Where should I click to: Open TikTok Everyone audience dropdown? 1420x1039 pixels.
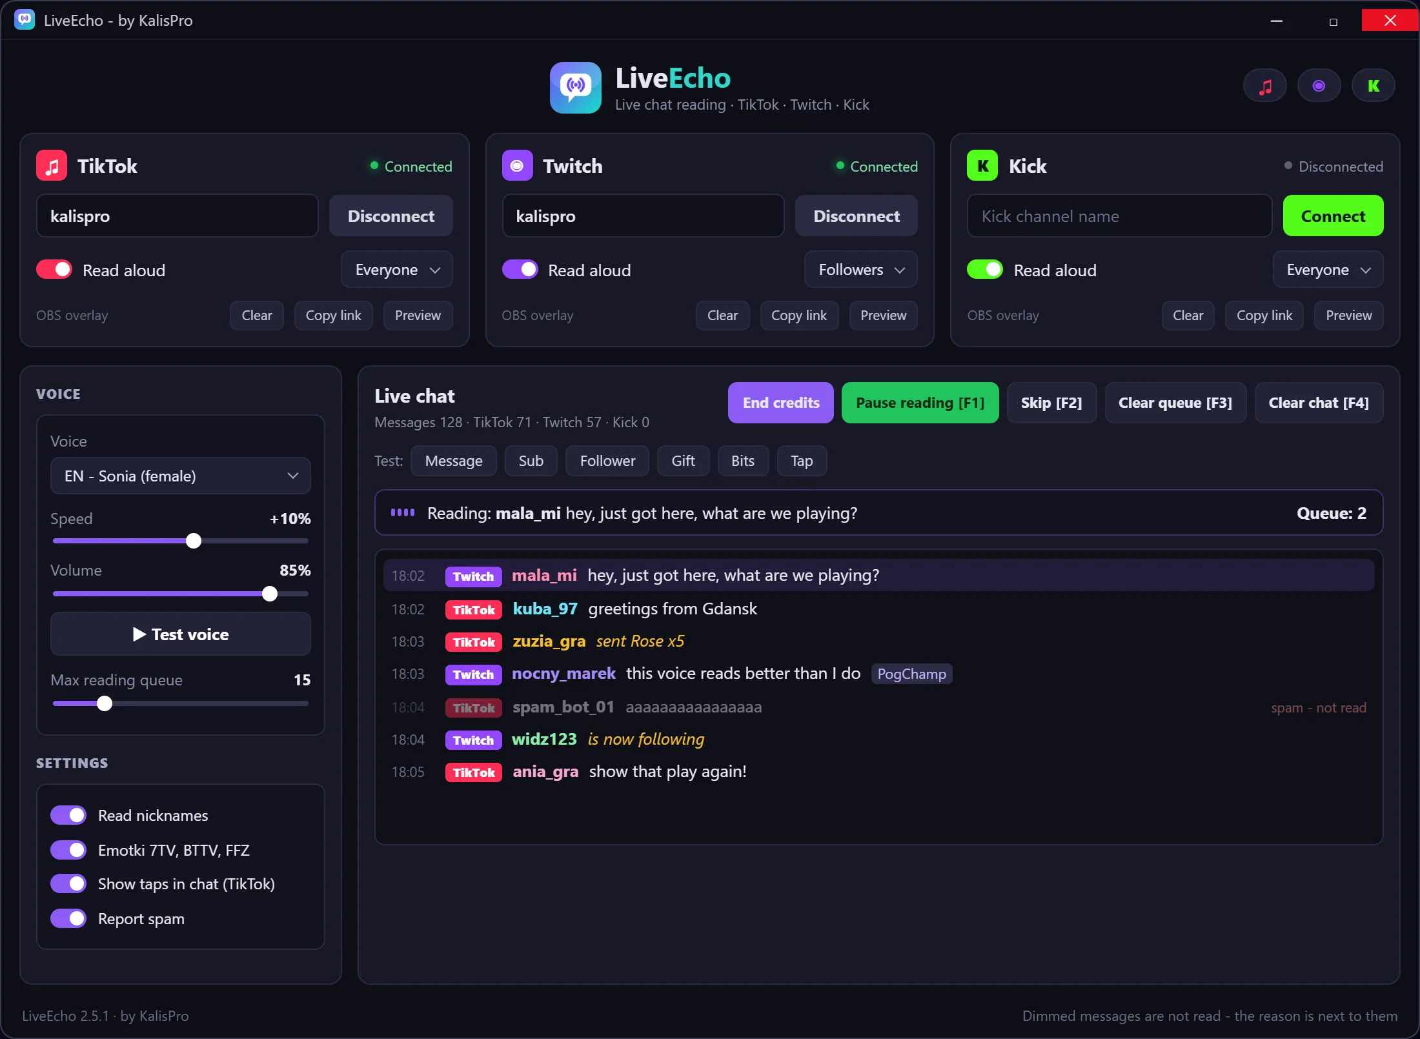click(x=397, y=270)
